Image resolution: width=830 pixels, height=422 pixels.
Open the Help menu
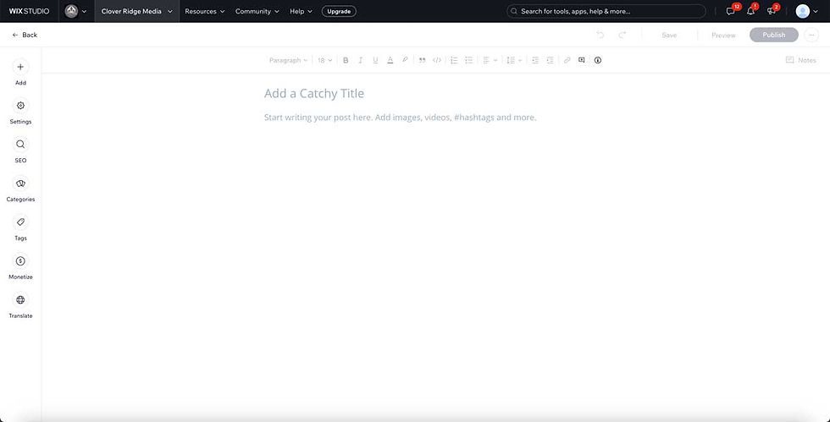coord(302,11)
